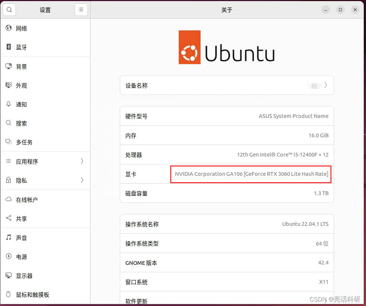Image resolution: width=366 pixels, height=306 pixels.
Task: Maximize the Settings window
Action: [340, 10]
